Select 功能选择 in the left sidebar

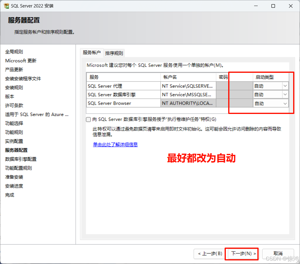pos(14,123)
